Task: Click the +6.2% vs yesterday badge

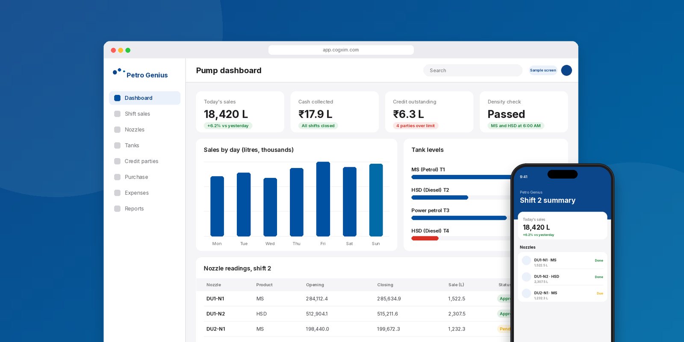Action: (x=228, y=126)
